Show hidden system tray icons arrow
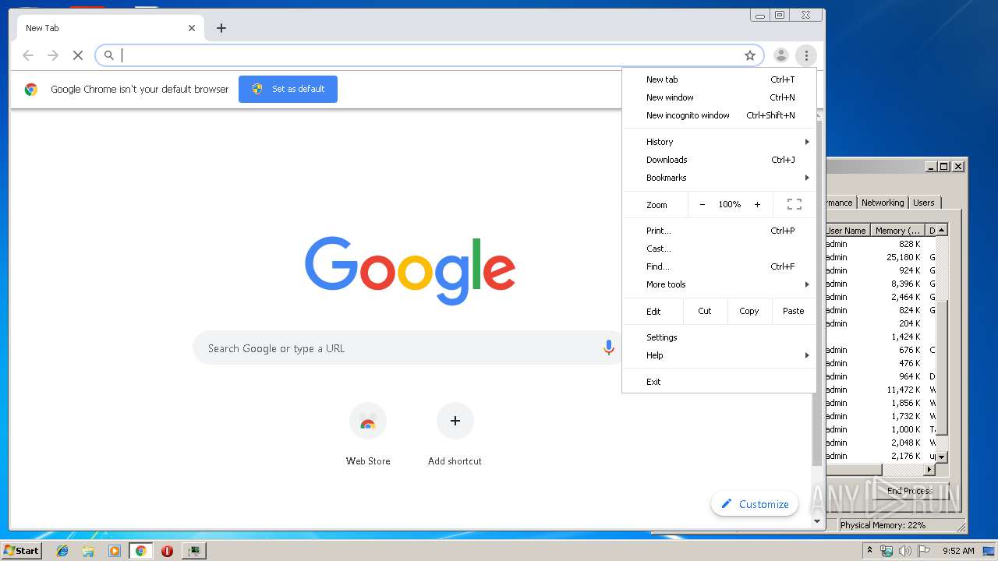This screenshot has width=998, height=561. [x=869, y=551]
